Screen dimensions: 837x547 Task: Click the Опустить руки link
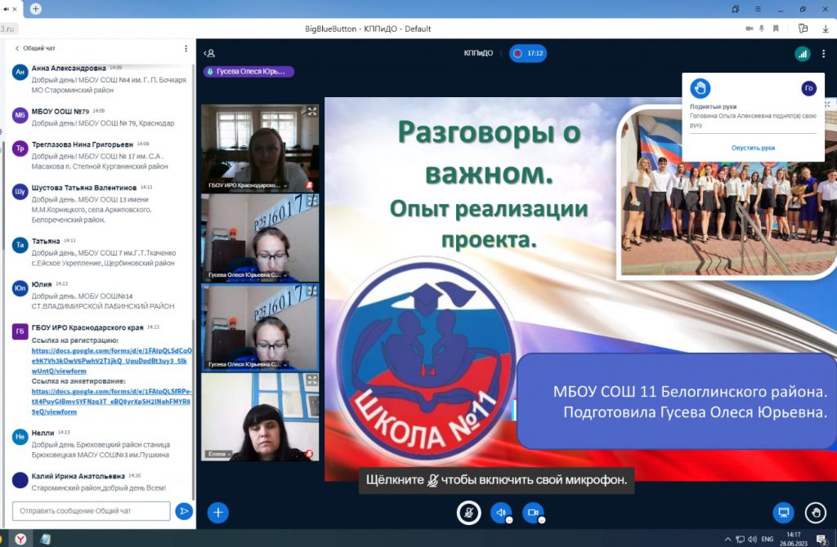click(x=753, y=148)
